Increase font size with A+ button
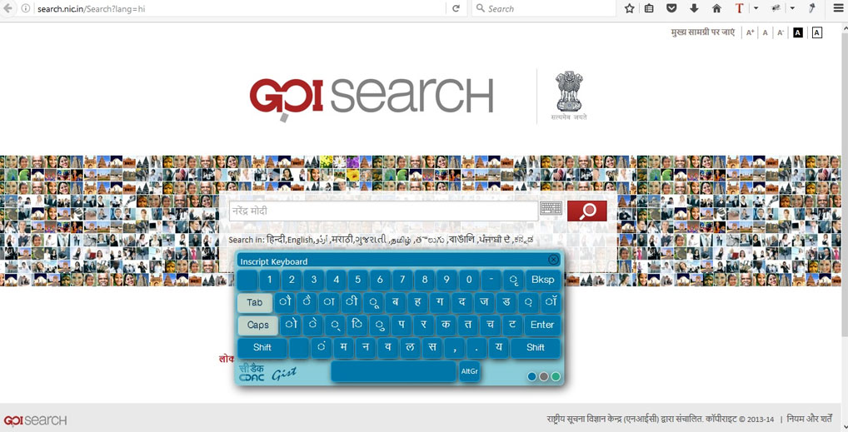Viewport: 848px width, 432px height. tap(750, 32)
